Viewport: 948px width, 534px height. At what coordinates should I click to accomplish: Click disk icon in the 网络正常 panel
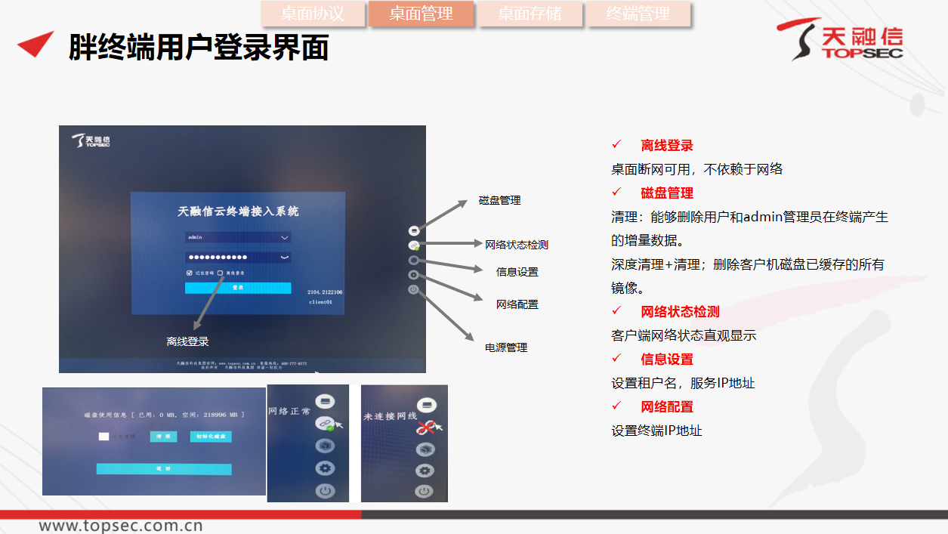point(325,400)
